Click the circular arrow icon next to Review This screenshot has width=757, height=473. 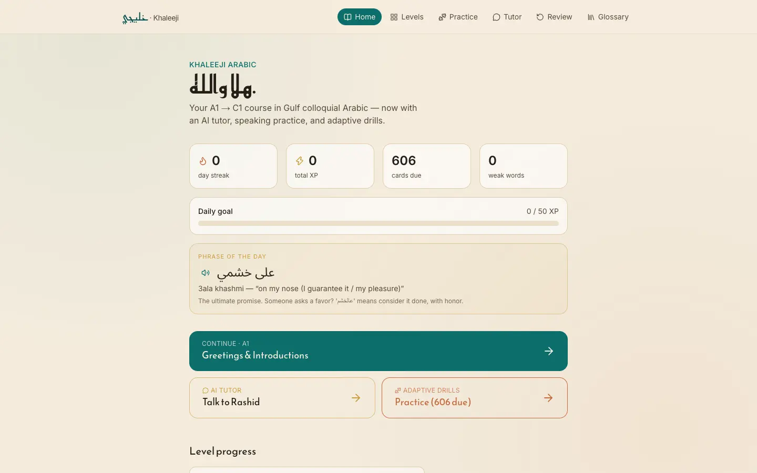tap(540, 17)
